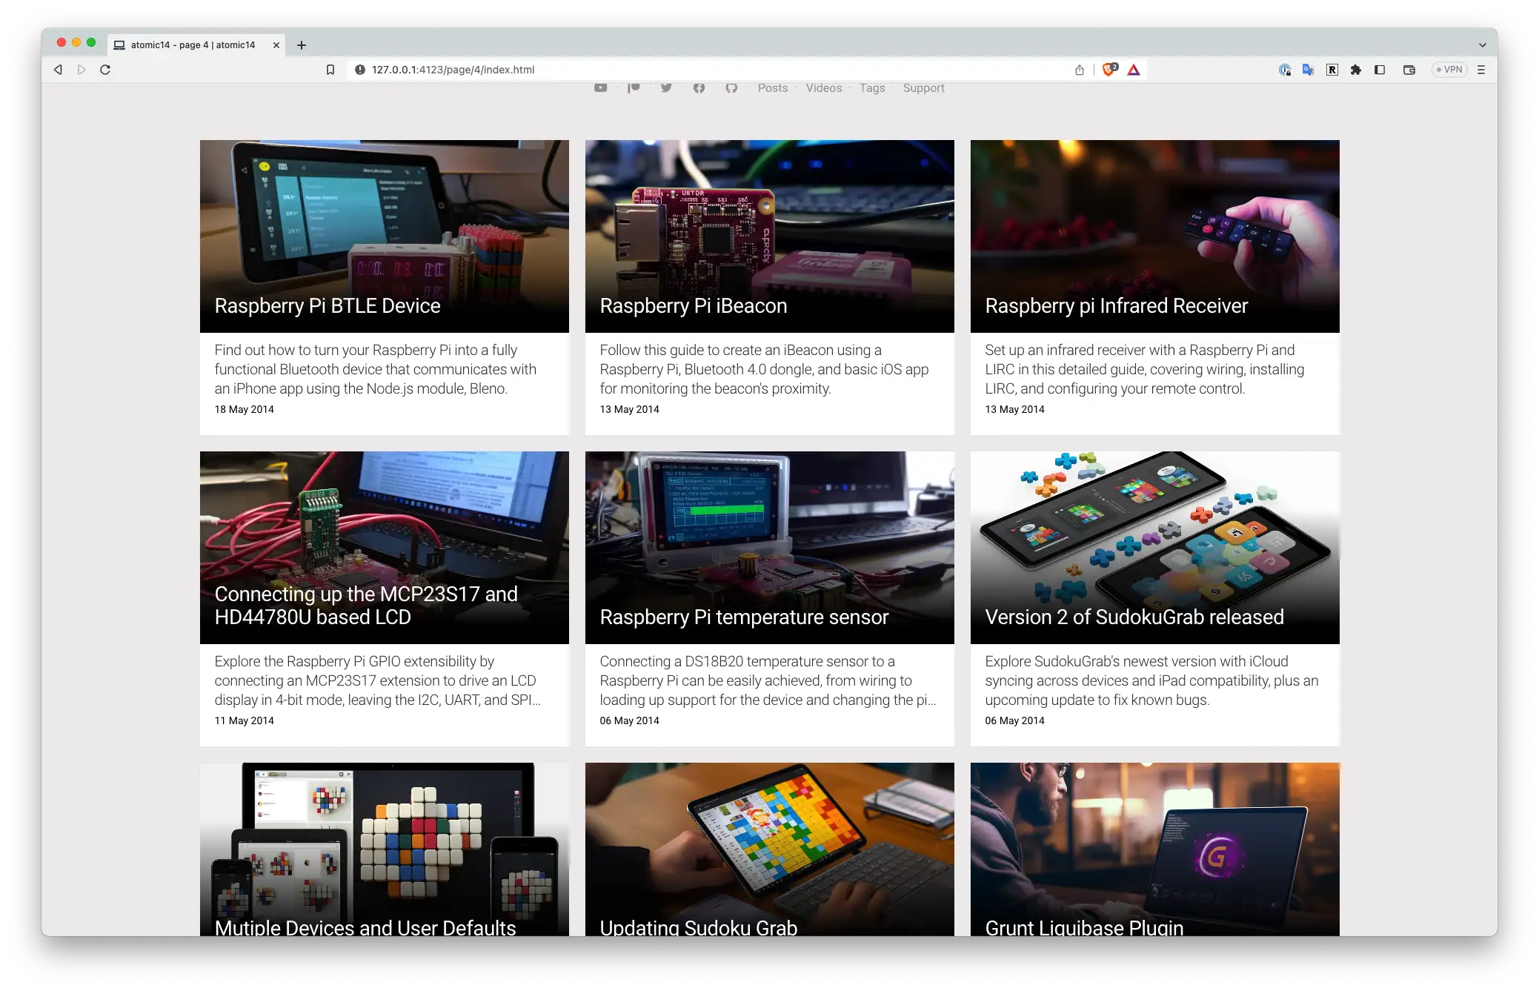1539x991 pixels.
Task: Open the Raspberry Pi iBeacon post title
Action: (693, 306)
